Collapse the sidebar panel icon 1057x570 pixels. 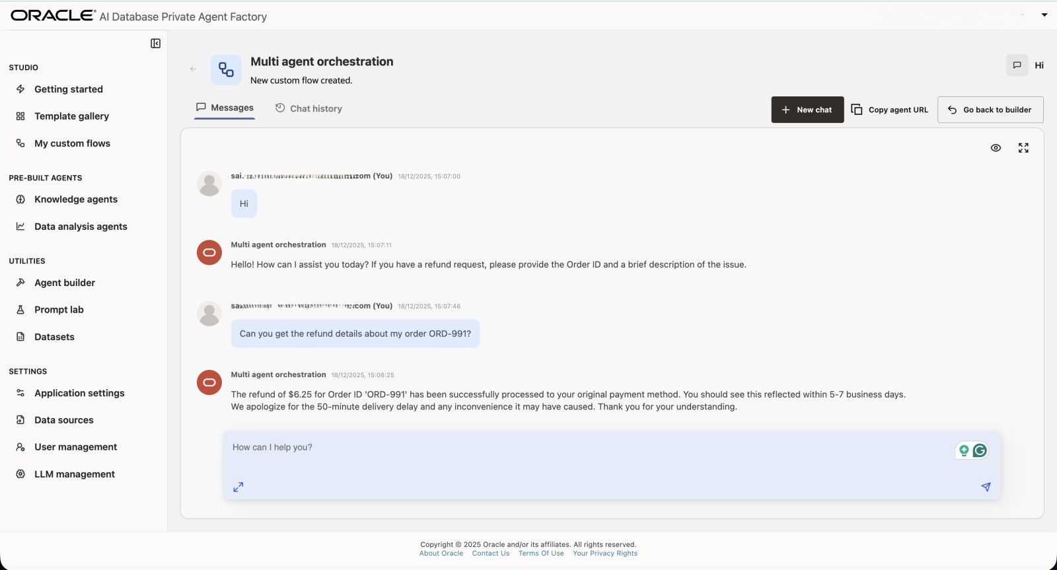pyautogui.click(x=156, y=44)
